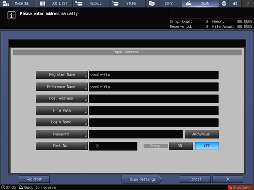This screenshot has height=190, width=254.
Task: Click the information icon beside the message
Action: (11, 15)
